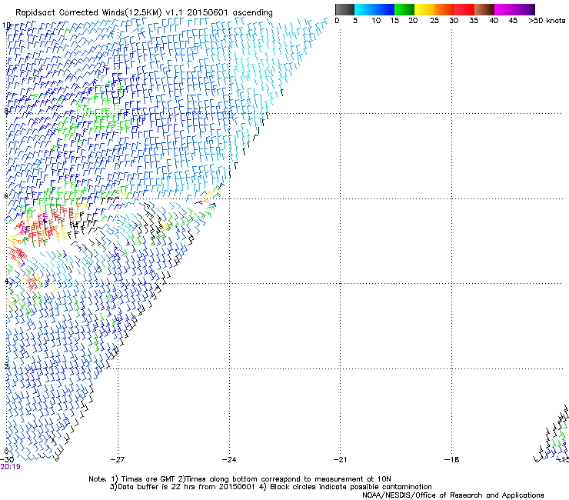Image resolution: width=569 pixels, height=500 pixels.
Task: Click the orange 25-30 knots legend swatch
Action: point(444,9)
